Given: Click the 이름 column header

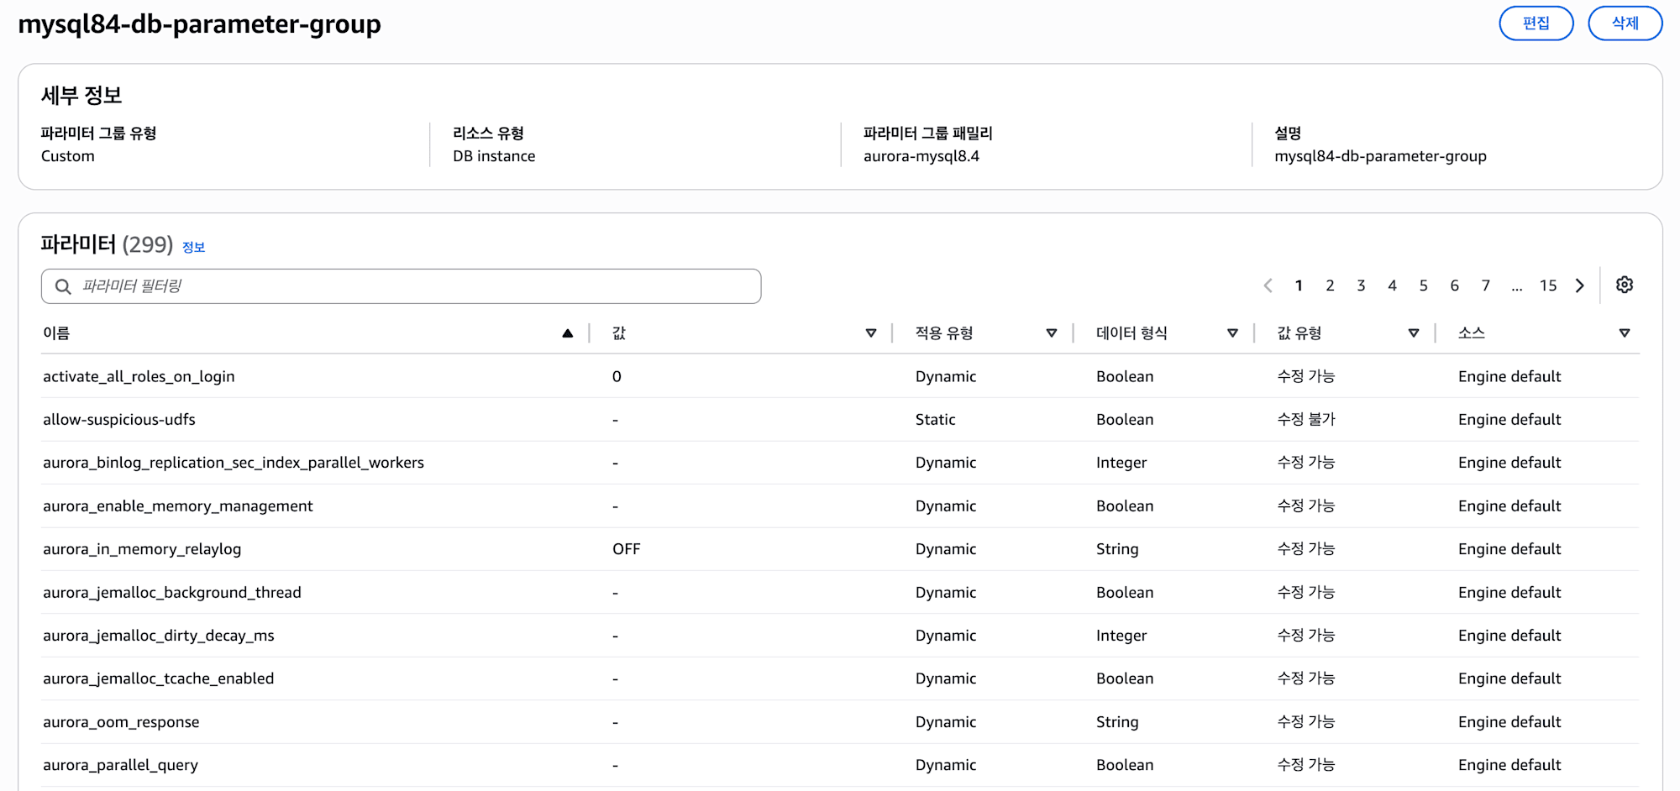Looking at the screenshot, I should pos(56,333).
